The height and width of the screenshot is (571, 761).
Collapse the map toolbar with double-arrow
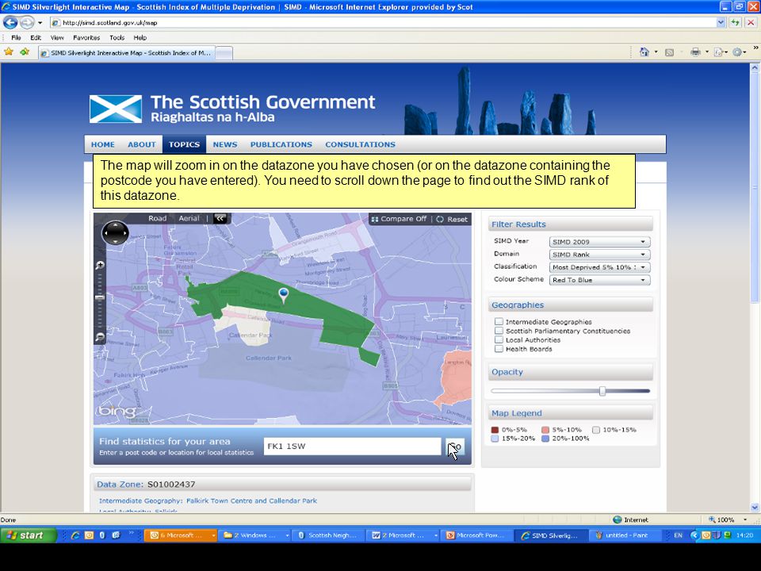point(220,219)
